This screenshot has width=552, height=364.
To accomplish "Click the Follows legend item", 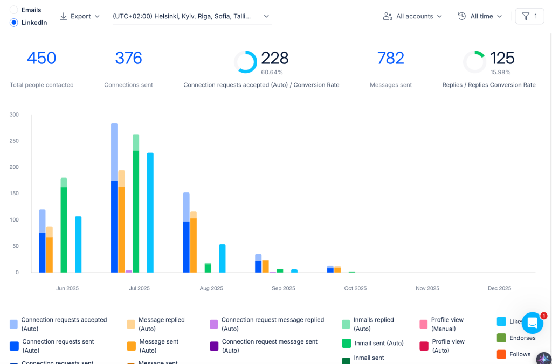I will (x=514, y=354).
